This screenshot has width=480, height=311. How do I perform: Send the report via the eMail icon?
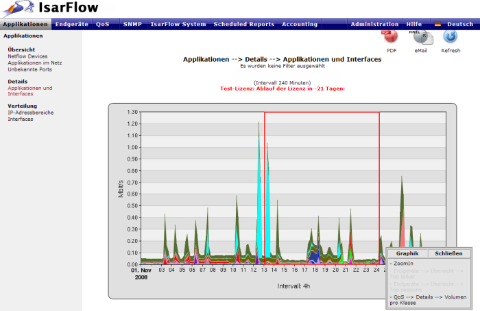422,38
